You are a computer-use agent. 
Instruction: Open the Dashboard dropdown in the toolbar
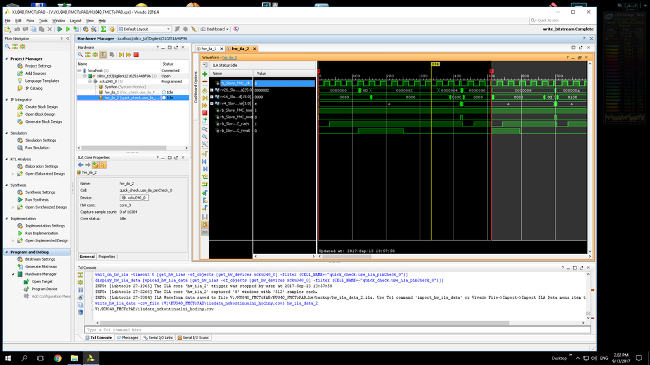tap(215, 29)
